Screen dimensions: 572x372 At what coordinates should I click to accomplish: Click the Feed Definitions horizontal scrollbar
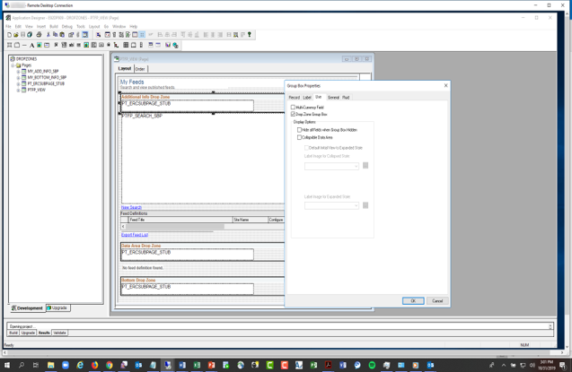(x=202, y=227)
